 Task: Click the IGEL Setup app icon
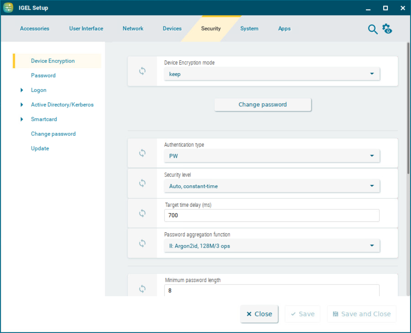(8, 8)
